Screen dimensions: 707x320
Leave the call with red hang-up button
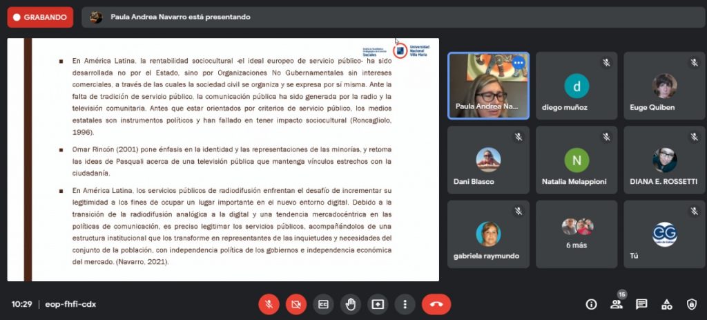pos(436,304)
